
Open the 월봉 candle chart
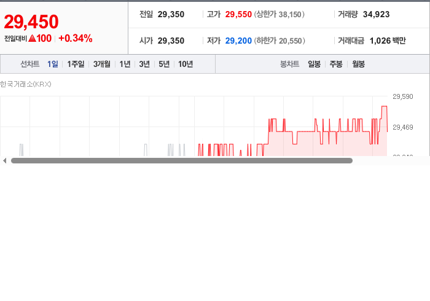[x=358, y=64]
